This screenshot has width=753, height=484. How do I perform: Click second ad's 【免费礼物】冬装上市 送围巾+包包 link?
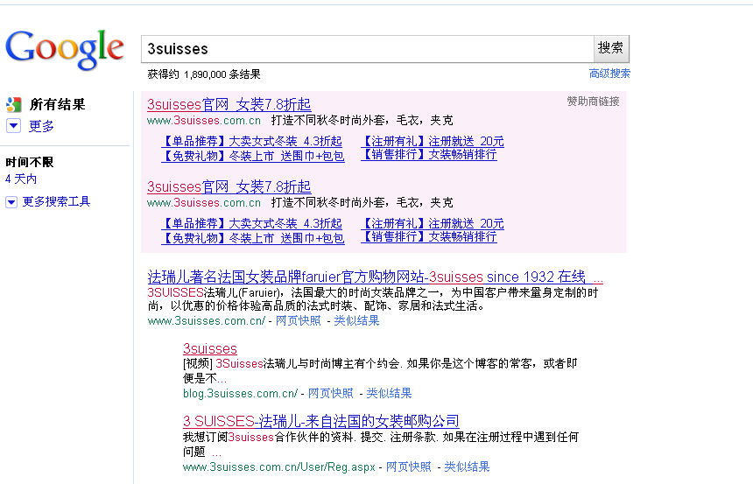pos(252,238)
